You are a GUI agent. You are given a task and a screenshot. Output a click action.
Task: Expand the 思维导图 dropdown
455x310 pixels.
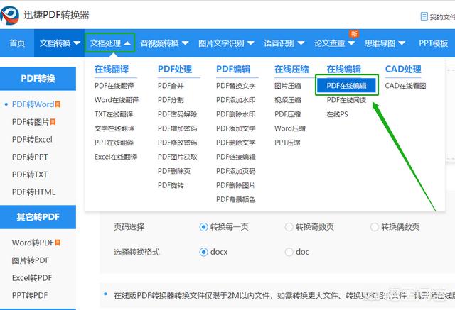pyautogui.click(x=385, y=43)
